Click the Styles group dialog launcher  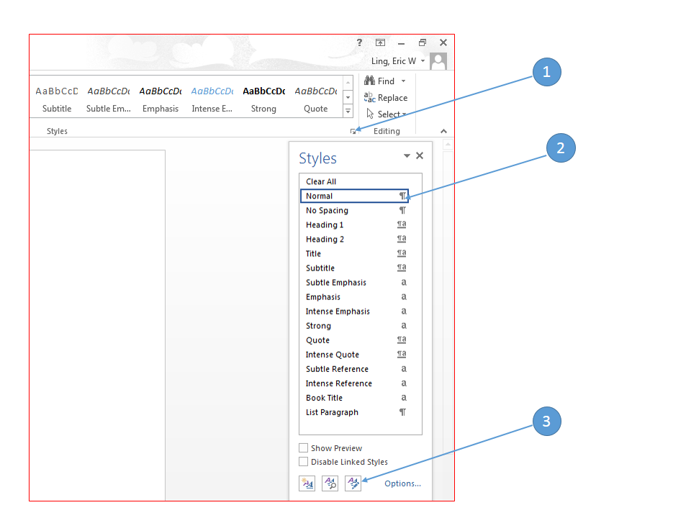[353, 132]
